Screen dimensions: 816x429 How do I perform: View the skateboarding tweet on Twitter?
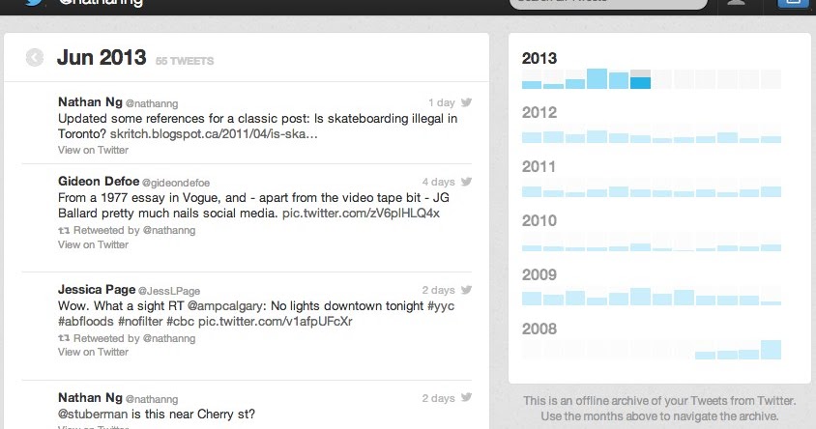[x=93, y=150]
